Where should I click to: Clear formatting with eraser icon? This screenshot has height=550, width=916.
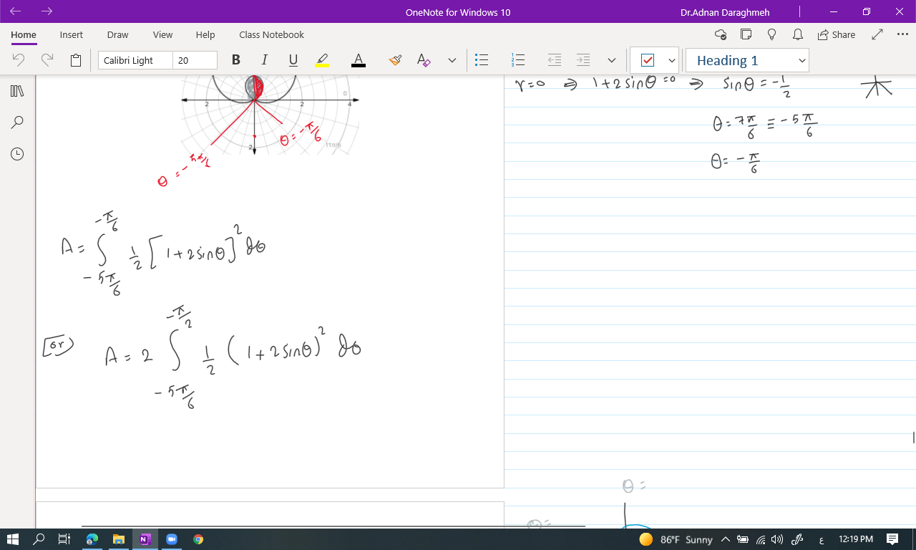pyautogui.click(x=424, y=60)
